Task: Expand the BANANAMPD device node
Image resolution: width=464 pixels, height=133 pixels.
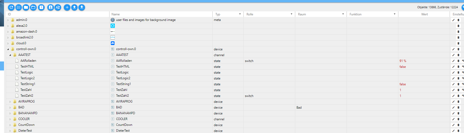Action: click(x=10, y=113)
